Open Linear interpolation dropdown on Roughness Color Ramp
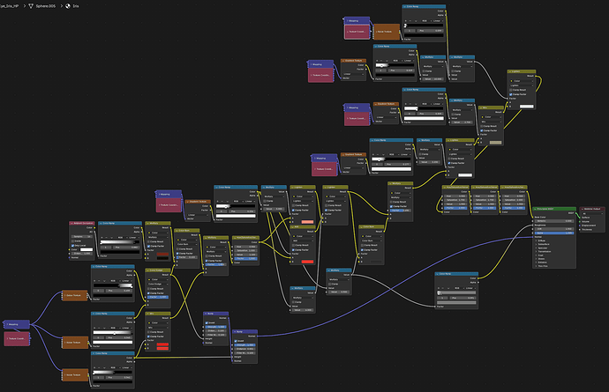609x392 pixels. click(470, 288)
